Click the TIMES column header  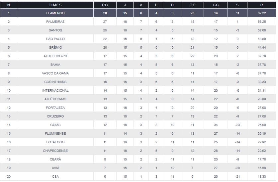[x=55, y=5]
